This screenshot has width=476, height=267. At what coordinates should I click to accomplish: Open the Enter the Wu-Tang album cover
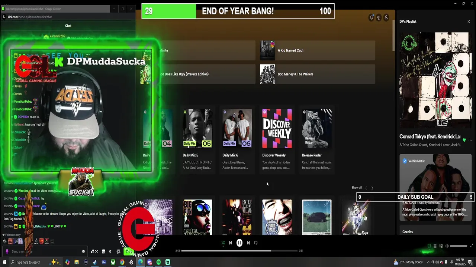(237, 217)
